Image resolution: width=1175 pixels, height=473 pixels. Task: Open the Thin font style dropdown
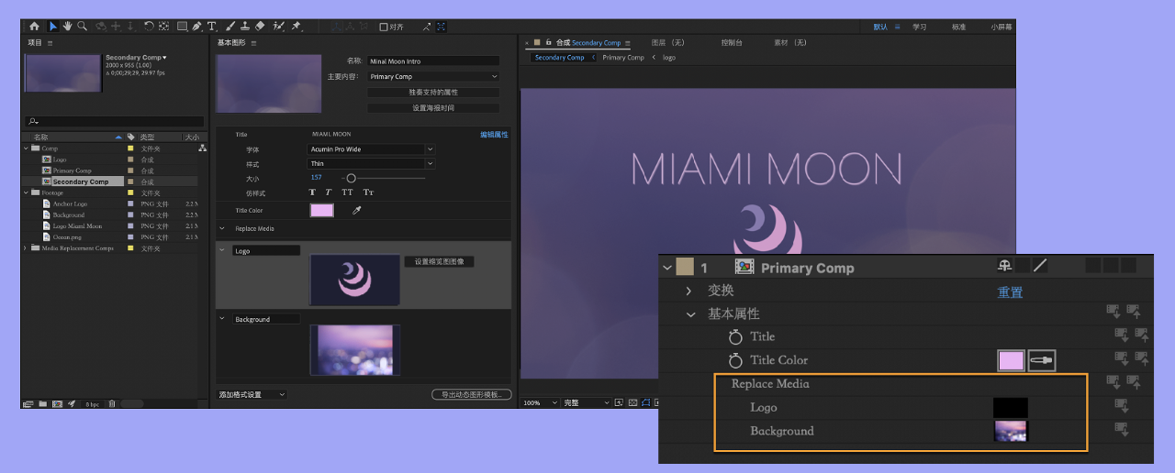pos(371,163)
